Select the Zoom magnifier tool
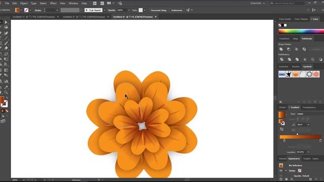Viewport: 324px width, 182px height. pos(6,92)
